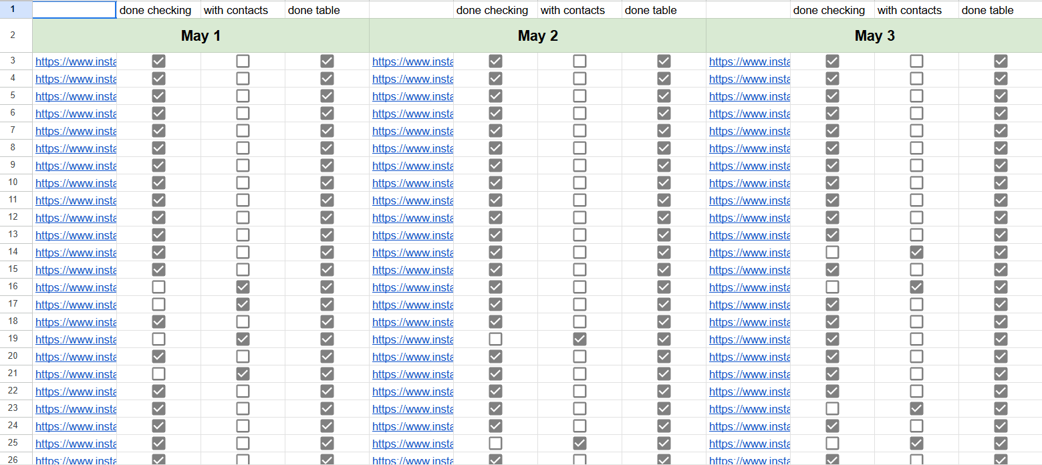Uncheck May 1 'done table' in row 21
This screenshot has width=1042, height=465.
pyautogui.click(x=327, y=374)
